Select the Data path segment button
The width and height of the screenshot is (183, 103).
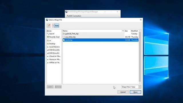57,25
